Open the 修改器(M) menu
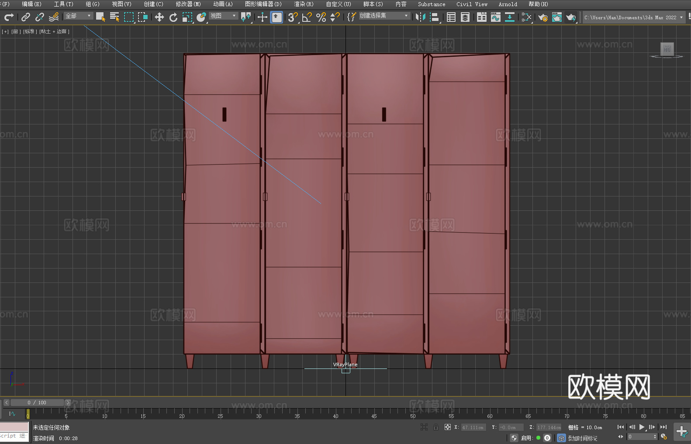Image resolution: width=691 pixels, height=444 pixels. tap(188, 4)
